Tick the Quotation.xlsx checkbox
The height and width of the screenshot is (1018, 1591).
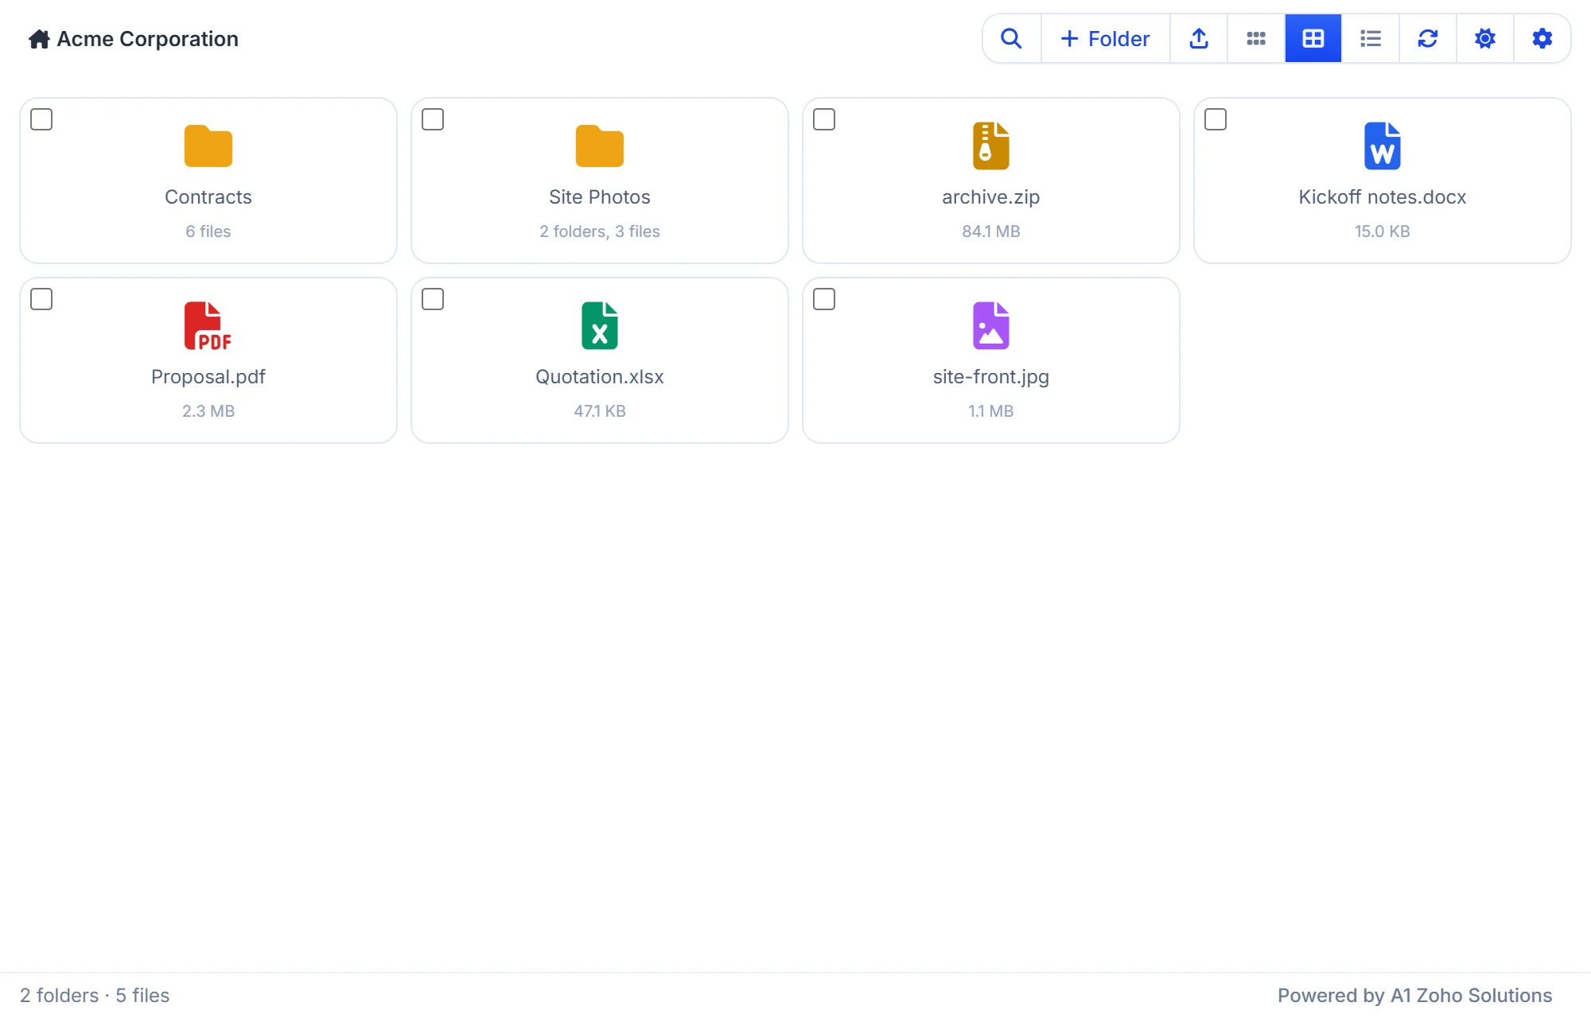point(433,299)
